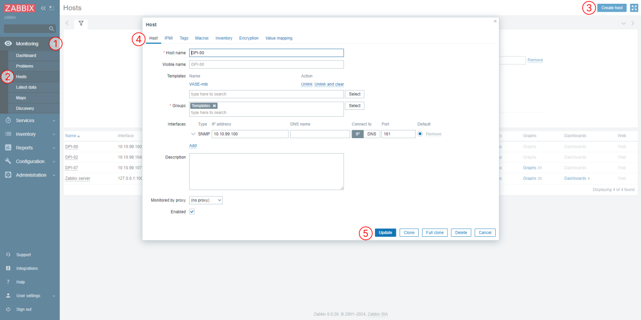
Task: Click the kiosk mode fullscreen icon
Action: point(634,8)
